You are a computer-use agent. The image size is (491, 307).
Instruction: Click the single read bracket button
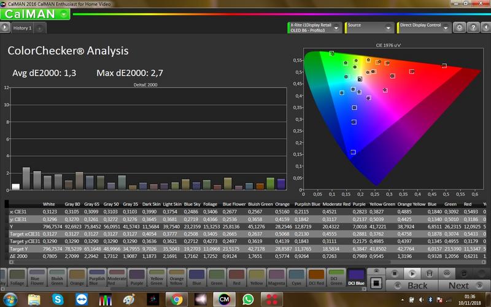tap(430, 274)
